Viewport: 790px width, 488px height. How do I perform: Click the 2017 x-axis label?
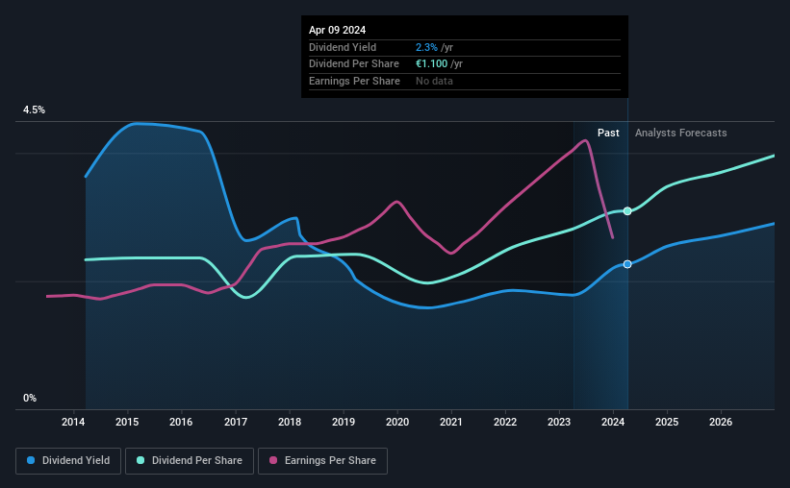click(x=236, y=422)
